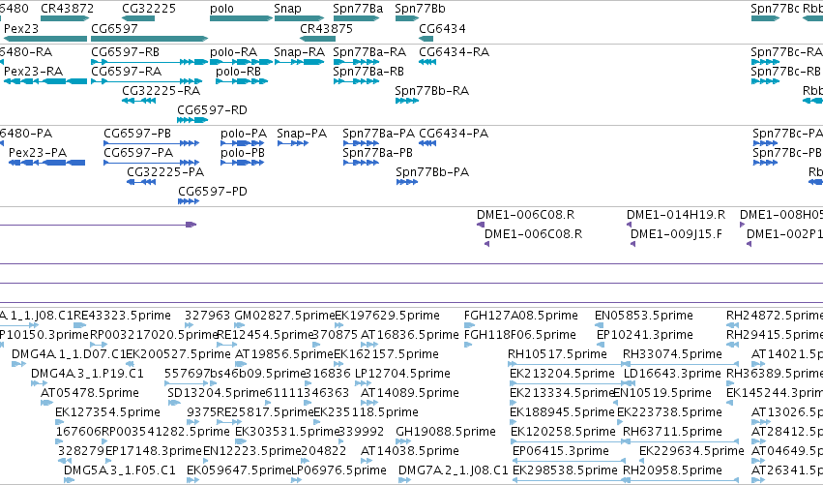Image resolution: width=823 pixels, height=485 pixels.
Task: Select protein CG6597-PB
Action: point(151,143)
